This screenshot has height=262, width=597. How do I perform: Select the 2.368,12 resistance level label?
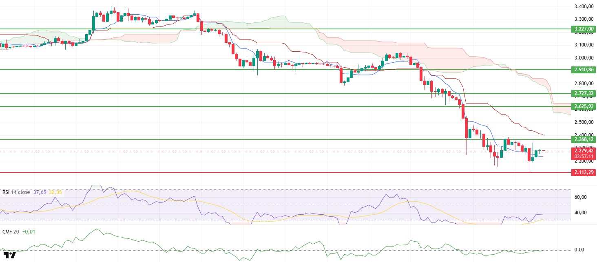(584, 139)
